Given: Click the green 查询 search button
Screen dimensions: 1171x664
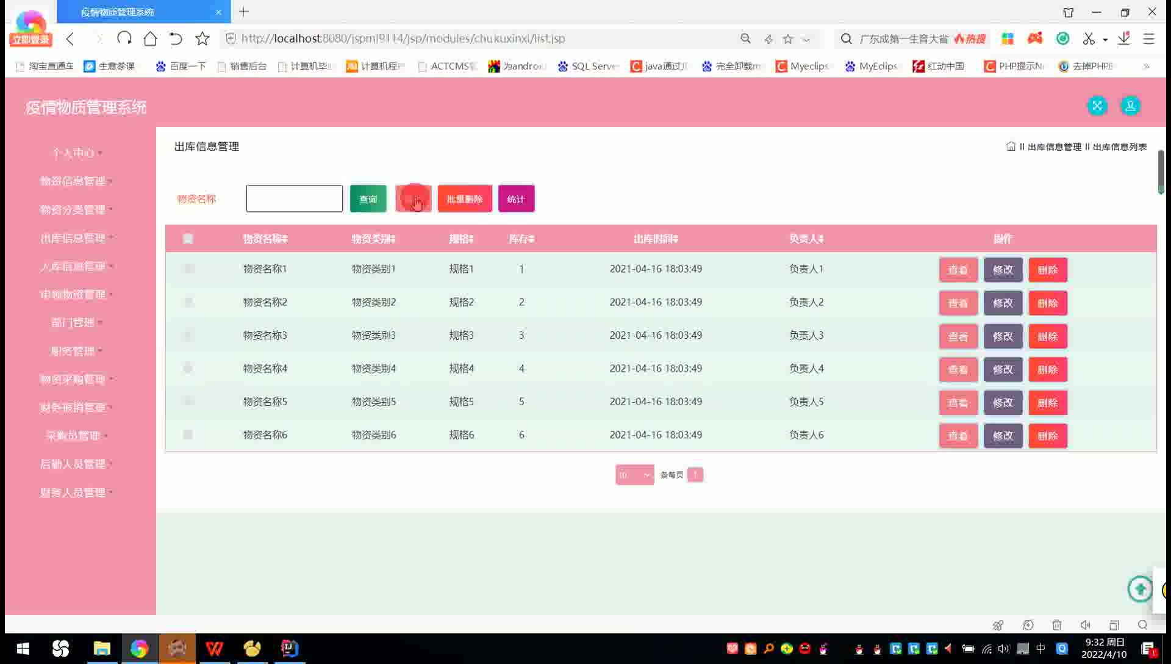Looking at the screenshot, I should (368, 199).
